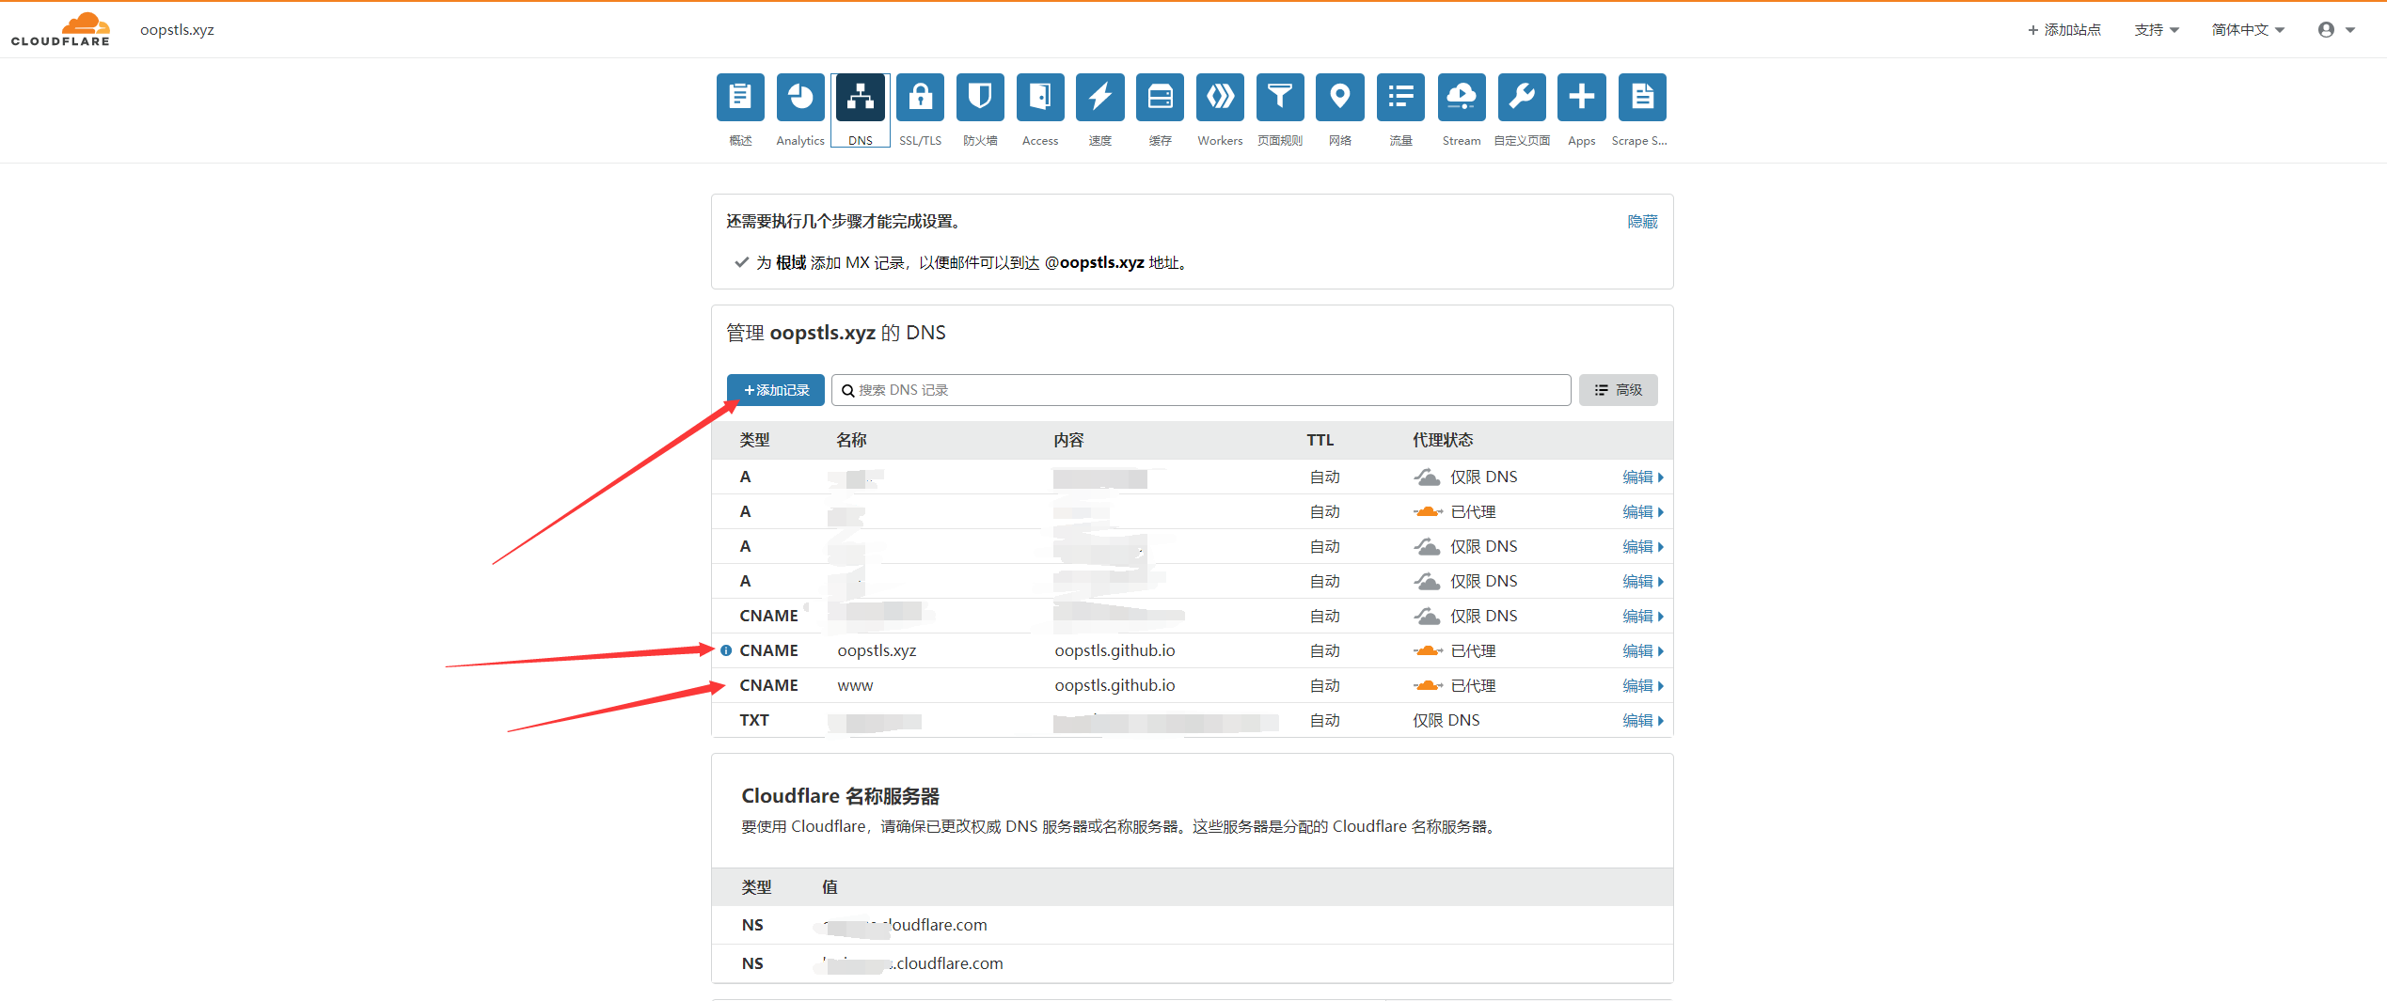Expand 编辑 for the proxied A record
Screen dimensions: 2387x1001
[1643, 512]
